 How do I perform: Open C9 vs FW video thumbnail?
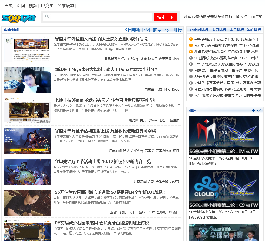224,190
